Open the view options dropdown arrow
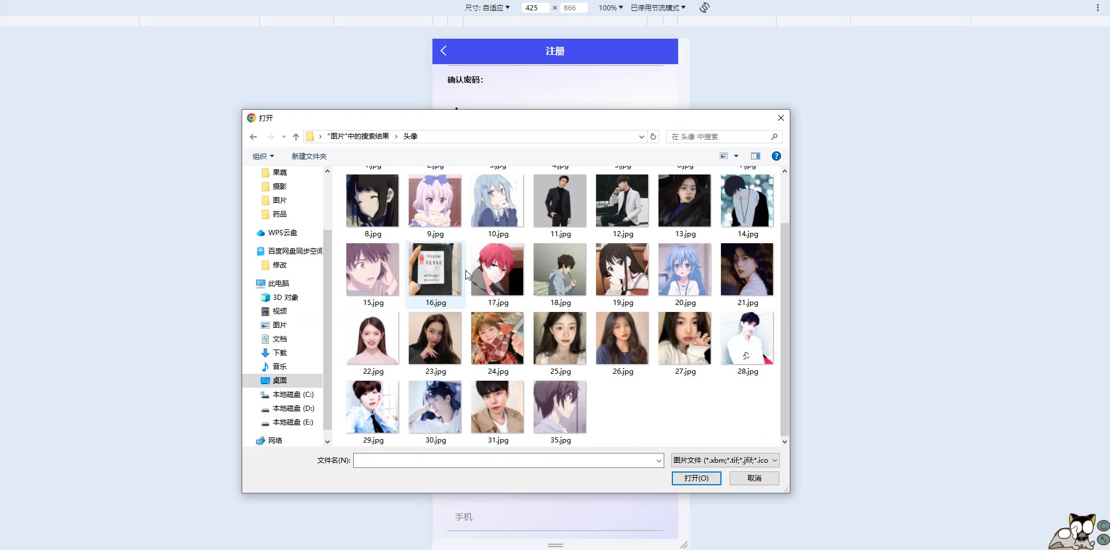 click(x=736, y=156)
